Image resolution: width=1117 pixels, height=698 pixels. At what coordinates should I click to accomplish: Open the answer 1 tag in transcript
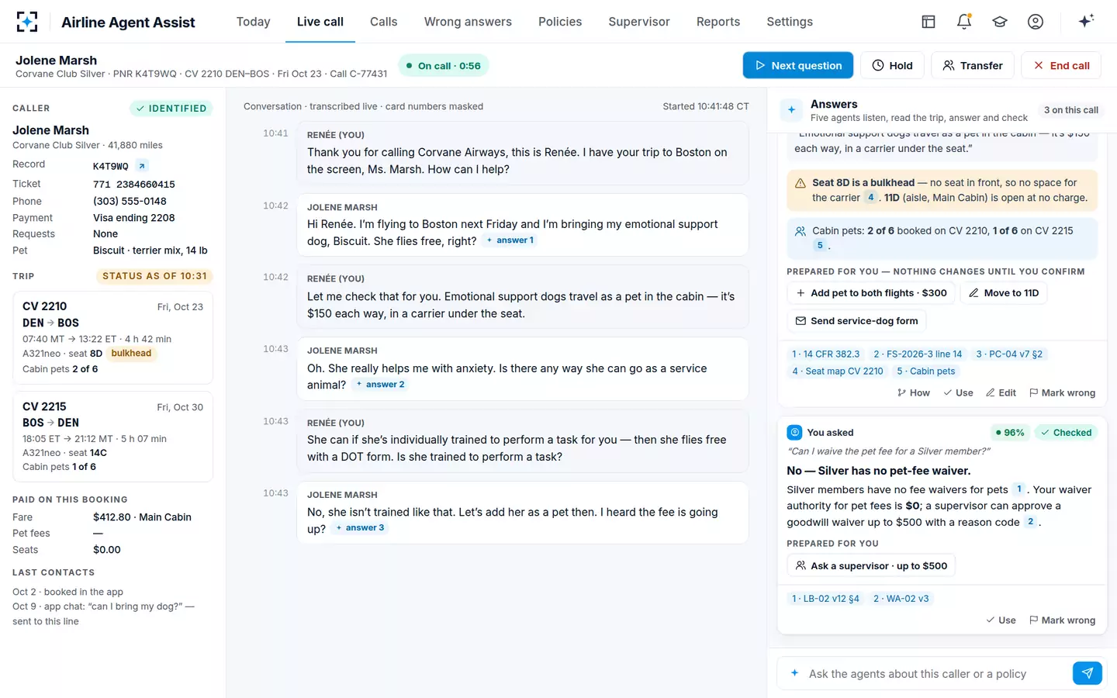510,240
